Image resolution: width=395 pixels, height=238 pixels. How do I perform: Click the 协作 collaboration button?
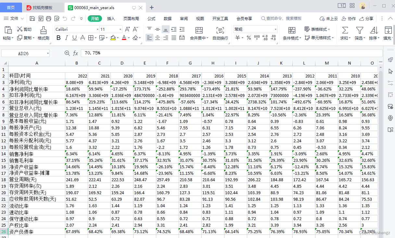348,18
